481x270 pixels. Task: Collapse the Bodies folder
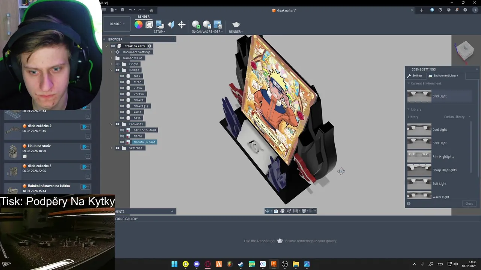(x=111, y=70)
